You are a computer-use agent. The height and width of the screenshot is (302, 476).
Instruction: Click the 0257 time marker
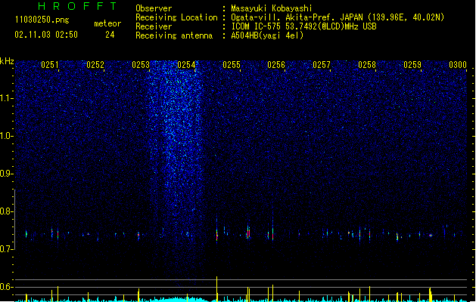coord(322,65)
